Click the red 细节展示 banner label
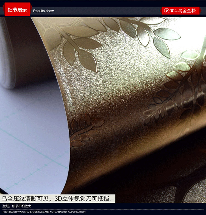The width and height of the screenshot is (206, 215). pyautogui.click(x=17, y=10)
